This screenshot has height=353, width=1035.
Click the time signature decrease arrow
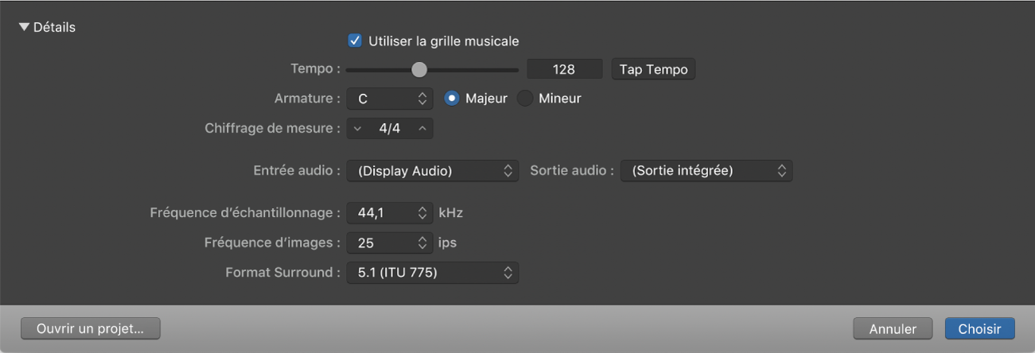pos(357,128)
